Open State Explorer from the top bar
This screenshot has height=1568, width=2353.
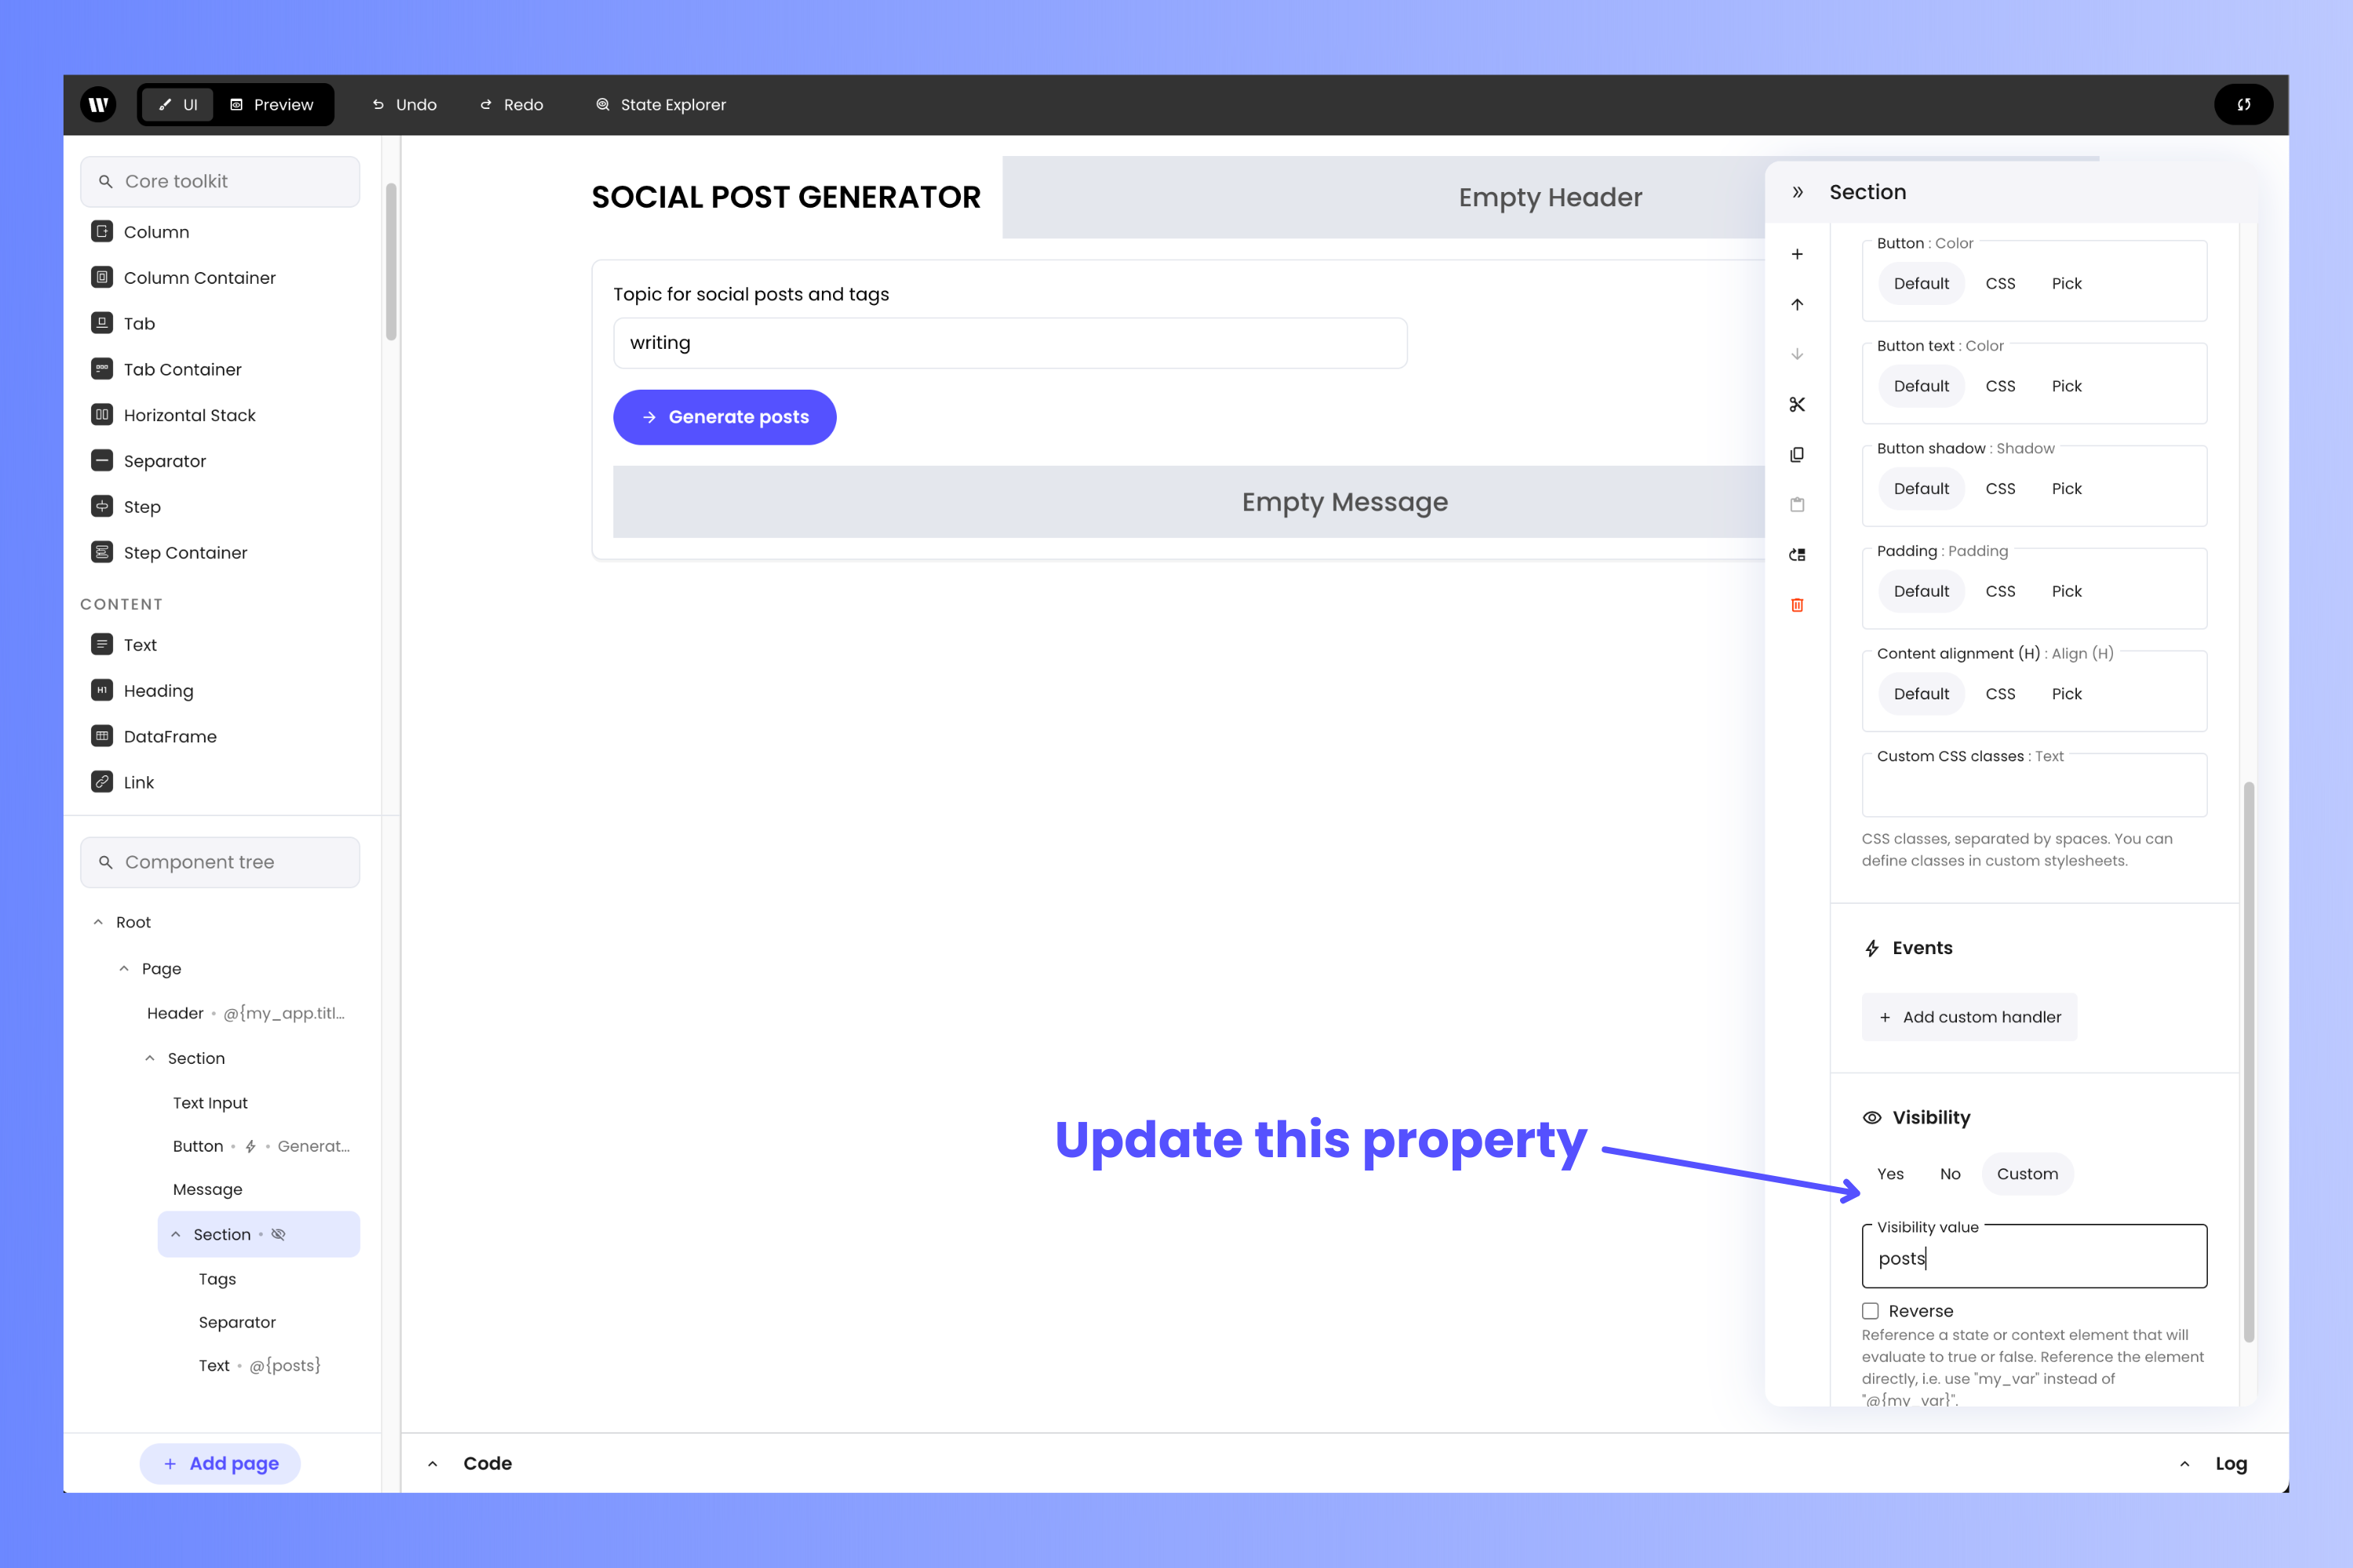click(x=660, y=104)
